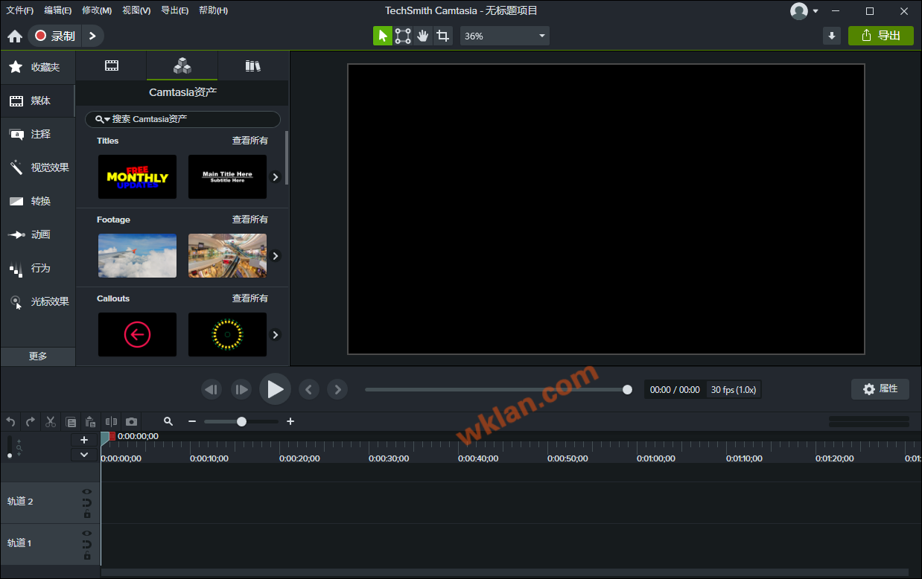
Task: Click 查看所有 for Titles
Action: click(x=249, y=141)
